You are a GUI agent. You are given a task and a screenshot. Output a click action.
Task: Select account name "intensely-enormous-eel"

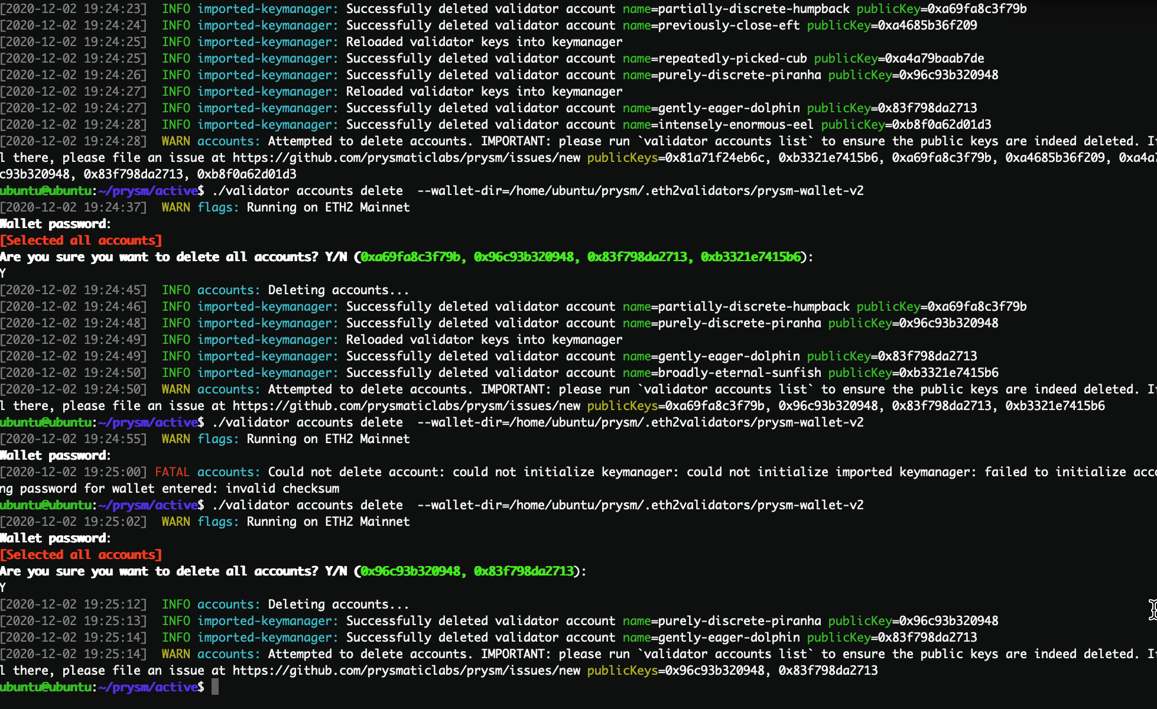(x=736, y=125)
